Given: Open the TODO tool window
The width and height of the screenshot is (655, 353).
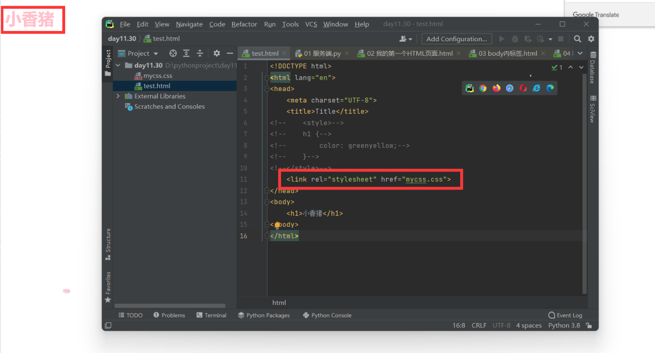Looking at the screenshot, I should pyautogui.click(x=130, y=315).
